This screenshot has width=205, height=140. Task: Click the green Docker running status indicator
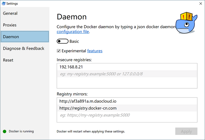(x=5, y=131)
